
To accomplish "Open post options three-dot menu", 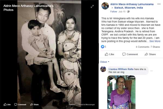I will pyautogui.click(x=159, y=4).
